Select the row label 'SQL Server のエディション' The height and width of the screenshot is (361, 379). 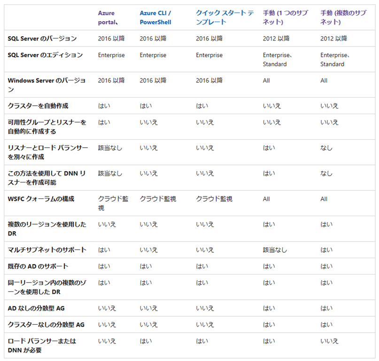(45, 55)
